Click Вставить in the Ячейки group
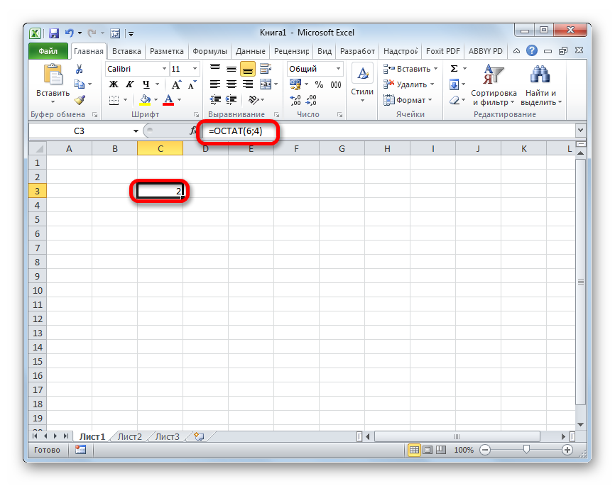This screenshot has height=486, width=615. click(410, 69)
